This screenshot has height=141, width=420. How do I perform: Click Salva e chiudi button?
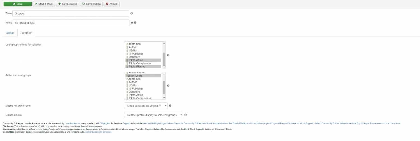coord(44,4)
